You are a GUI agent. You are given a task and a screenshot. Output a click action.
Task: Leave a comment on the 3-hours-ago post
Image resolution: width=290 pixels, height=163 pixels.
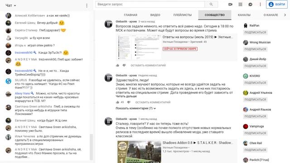pos(148,65)
